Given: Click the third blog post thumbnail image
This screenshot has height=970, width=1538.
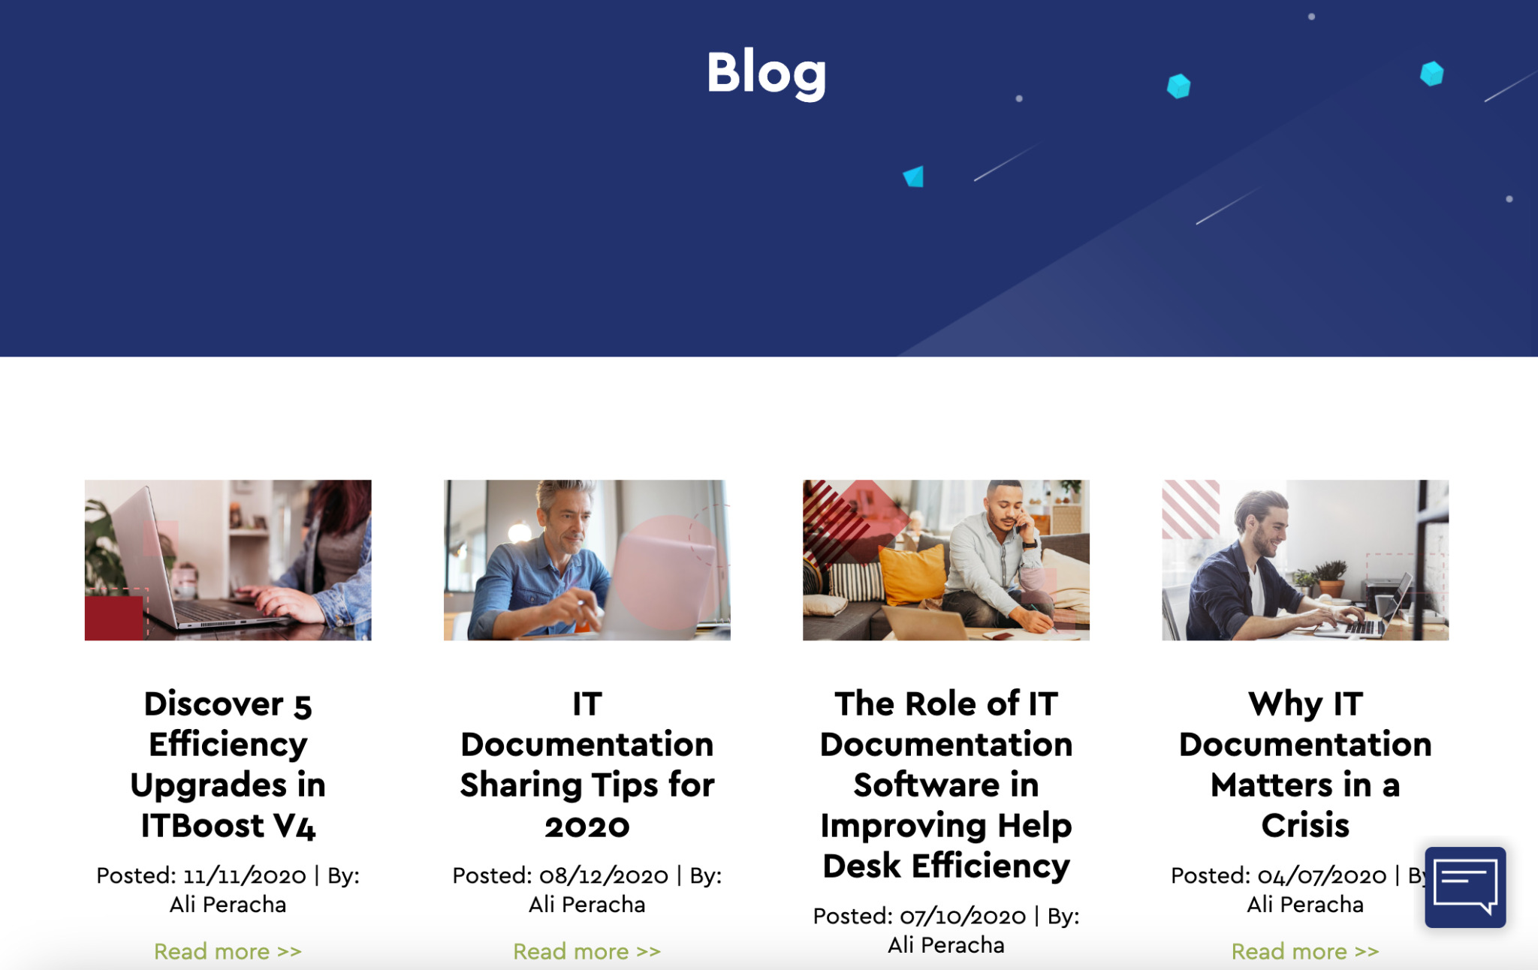Looking at the screenshot, I should click(x=945, y=560).
